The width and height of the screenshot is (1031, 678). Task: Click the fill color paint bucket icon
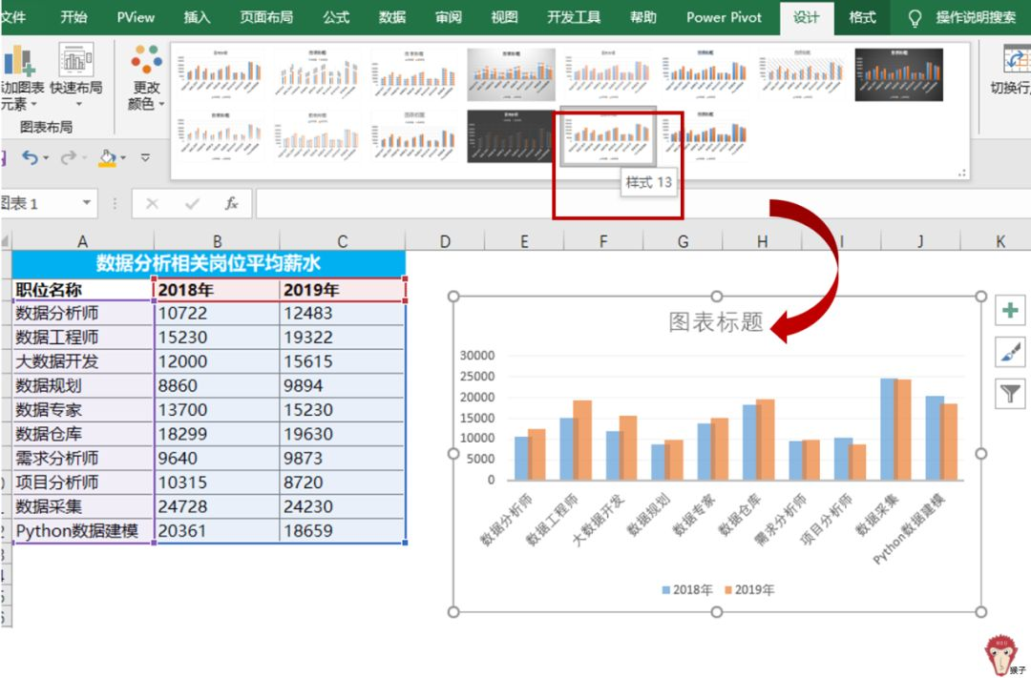pos(108,157)
